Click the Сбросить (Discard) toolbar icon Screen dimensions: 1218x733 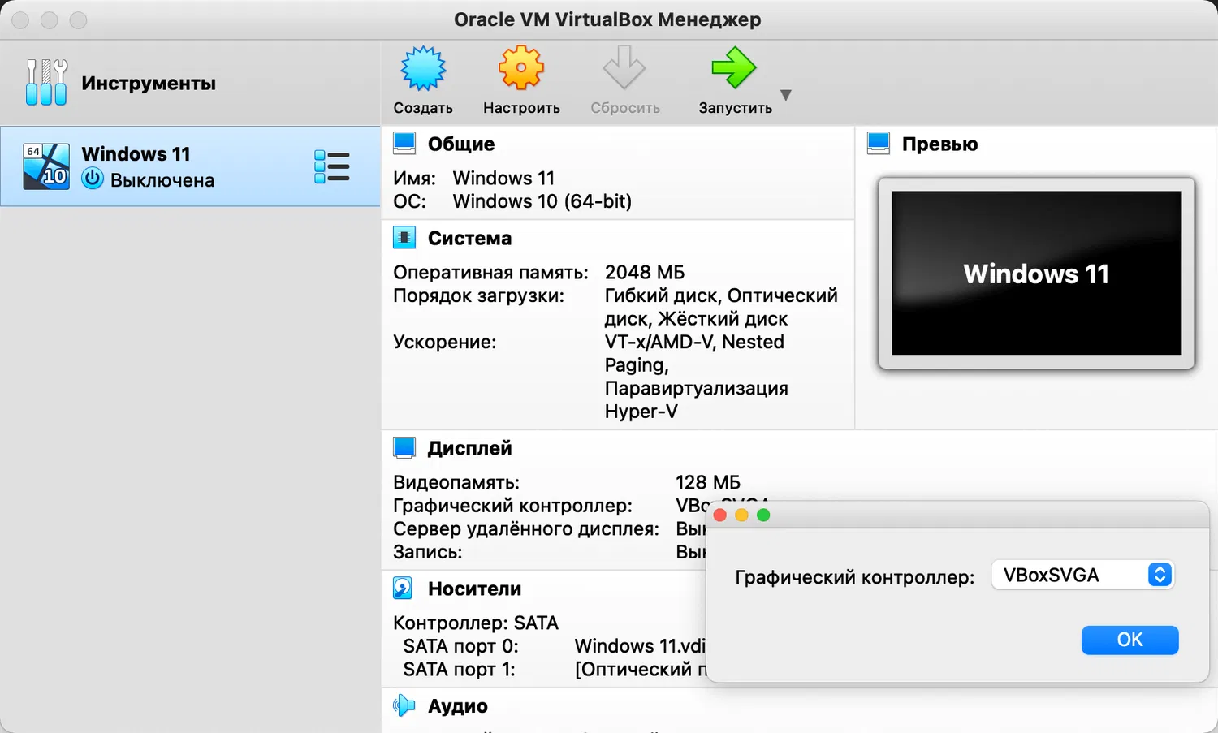(x=624, y=68)
